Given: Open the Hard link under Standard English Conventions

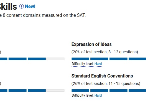Looking at the screenshot, I should click(x=98, y=95).
